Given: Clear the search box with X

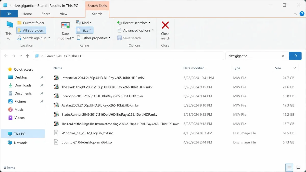Looking at the screenshot, I should [x=283, y=56].
